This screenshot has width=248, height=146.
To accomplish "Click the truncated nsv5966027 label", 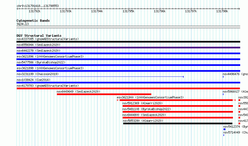I will (x=235, y=91).
